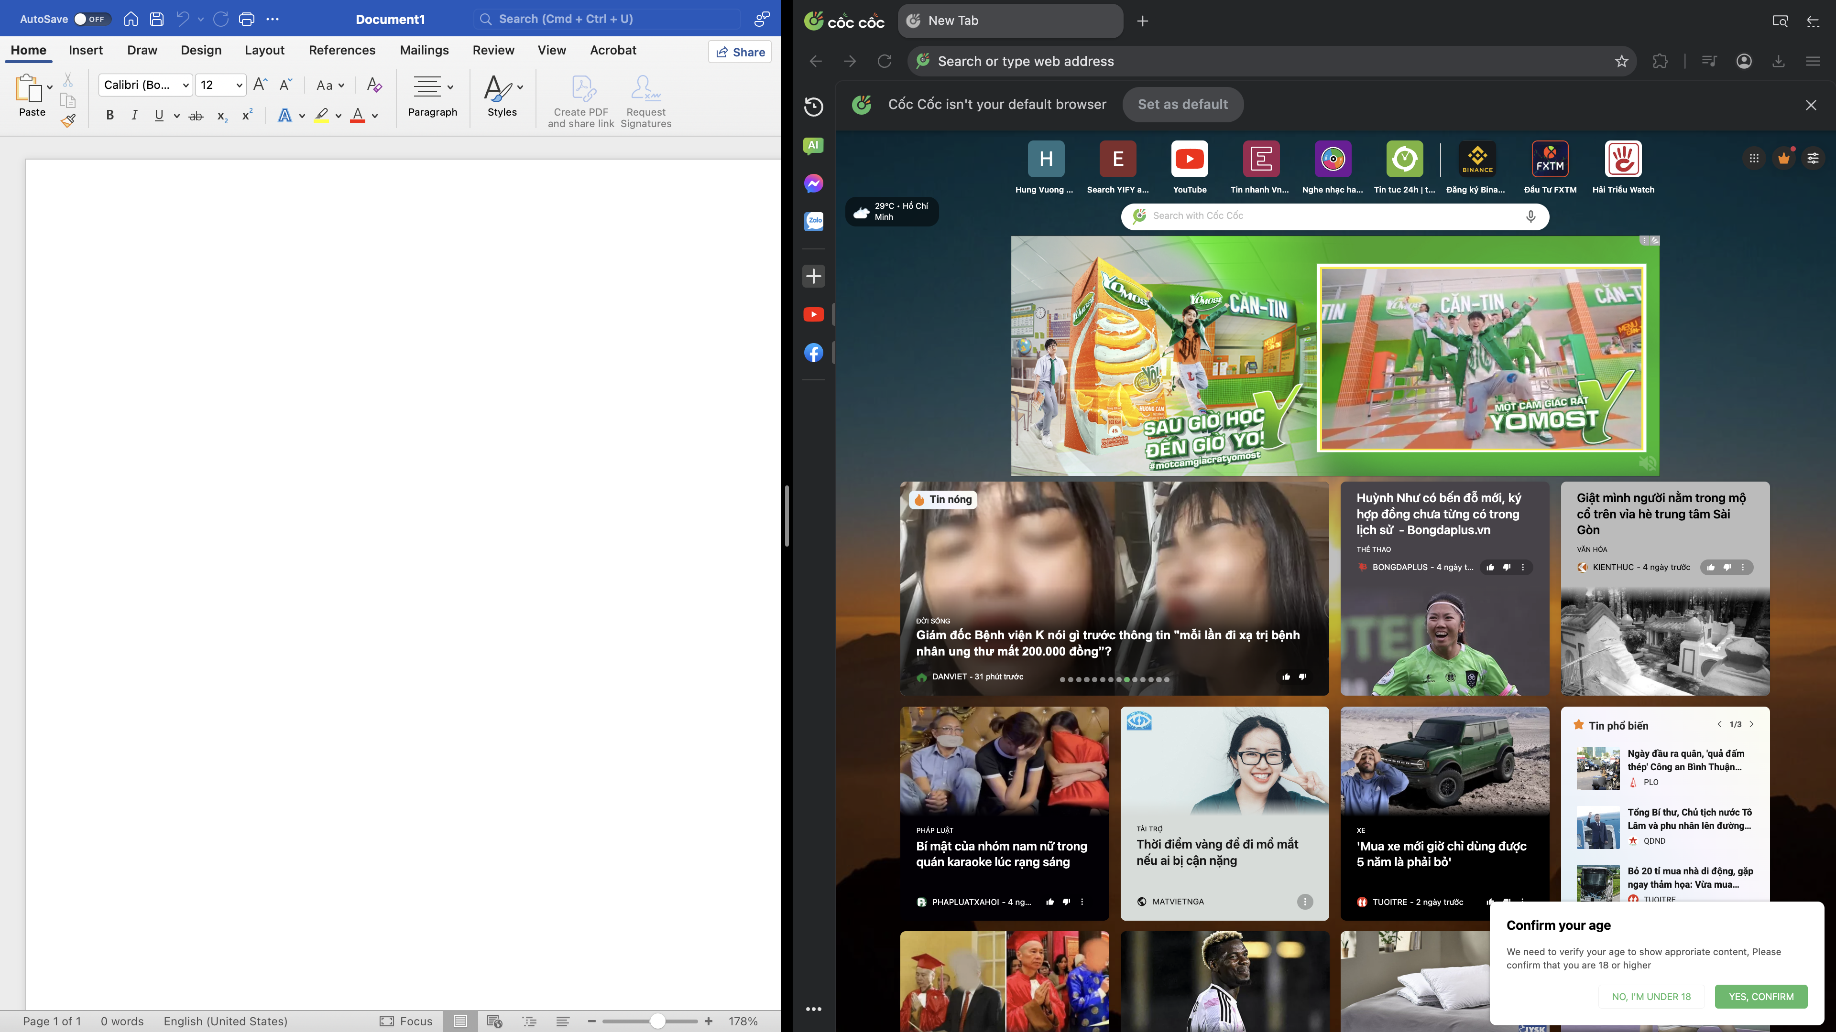Viewport: 1836px width, 1032px height.
Task: Paste clipboard content with the Paste icon
Action: 29,89
